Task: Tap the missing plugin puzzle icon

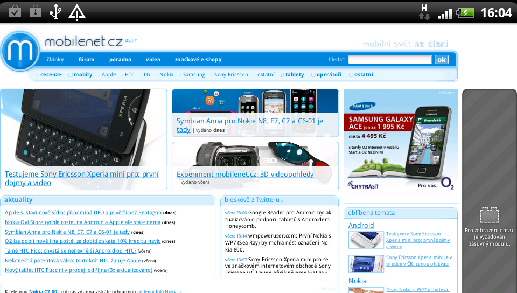Action: click(489, 215)
